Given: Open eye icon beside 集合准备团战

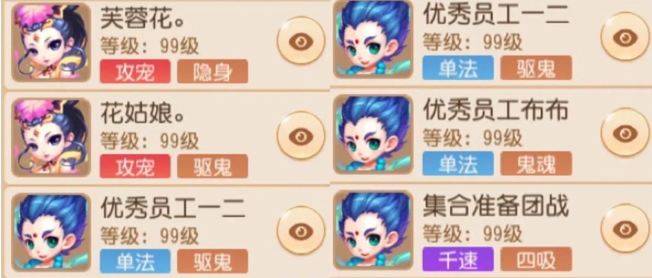Looking at the screenshot, I should 625,228.
